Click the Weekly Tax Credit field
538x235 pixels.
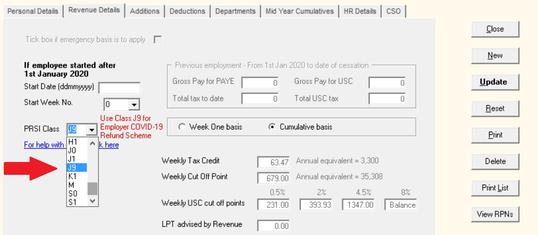click(274, 162)
